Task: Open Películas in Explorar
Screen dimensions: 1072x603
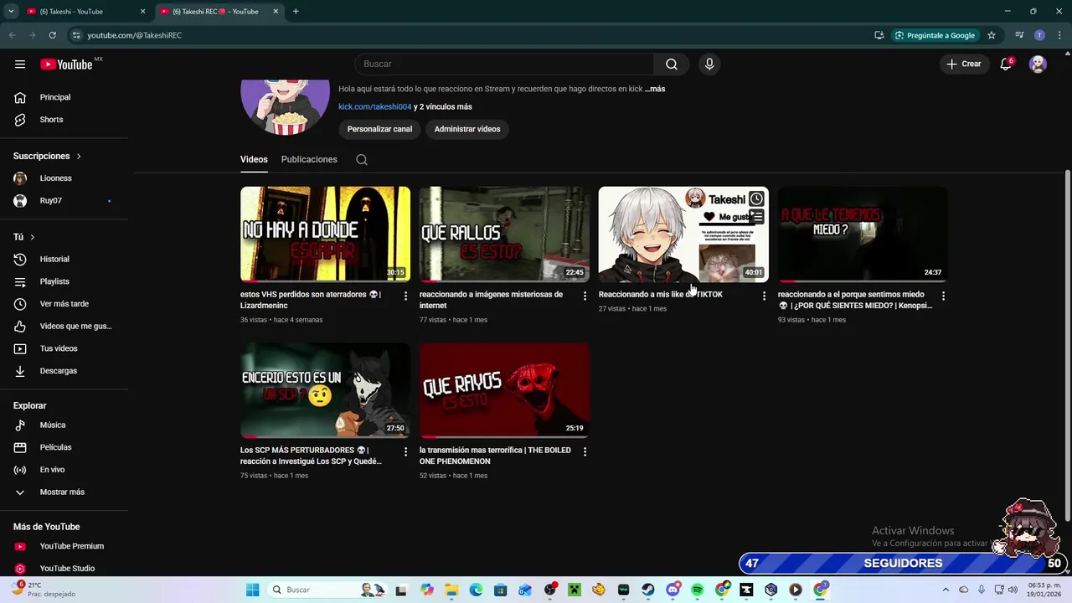Action: pos(62,447)
